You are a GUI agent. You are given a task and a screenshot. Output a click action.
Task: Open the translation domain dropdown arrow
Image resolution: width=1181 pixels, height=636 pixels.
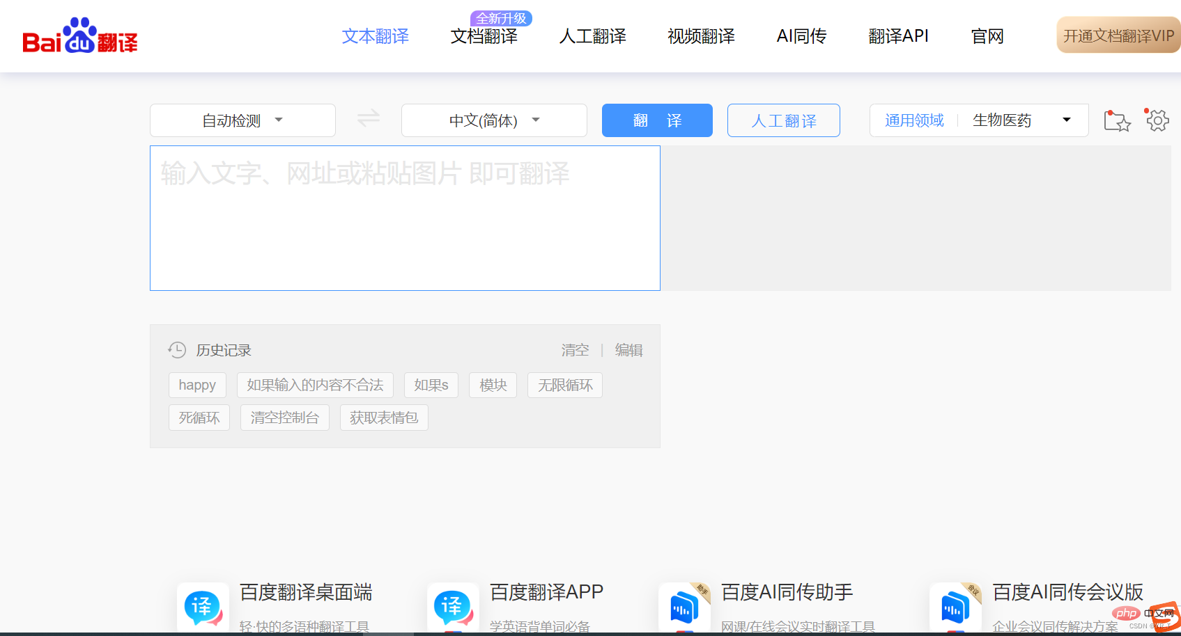click(x=1066, y=120)
